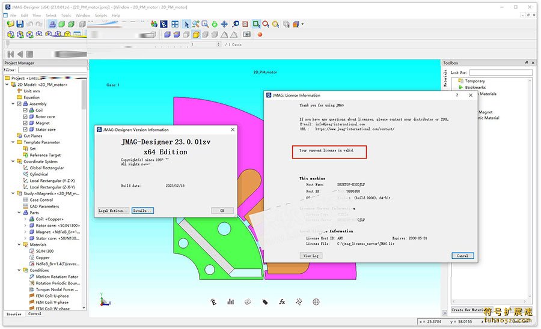Switch to the Control tab
Screen dimensions: 541x329
(x=35, y=314)
